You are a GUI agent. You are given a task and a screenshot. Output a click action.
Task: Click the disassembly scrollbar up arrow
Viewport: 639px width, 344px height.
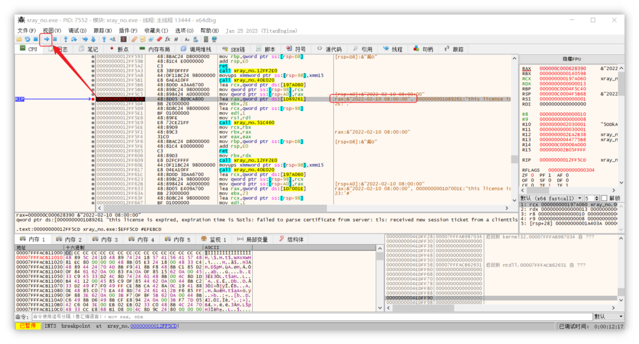tap(514, 58)
